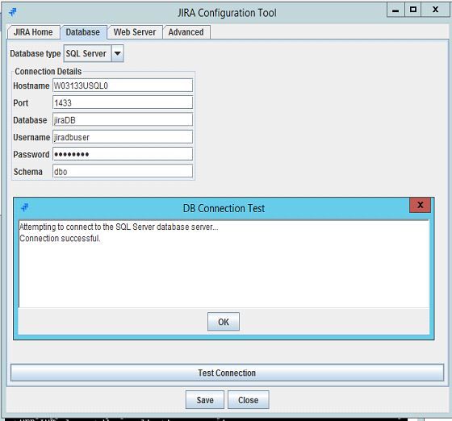Viewport: 452px width, 421px height.
Task: Click the 'DB Connection Test' dialog title
Action: [x=224, y=208]
